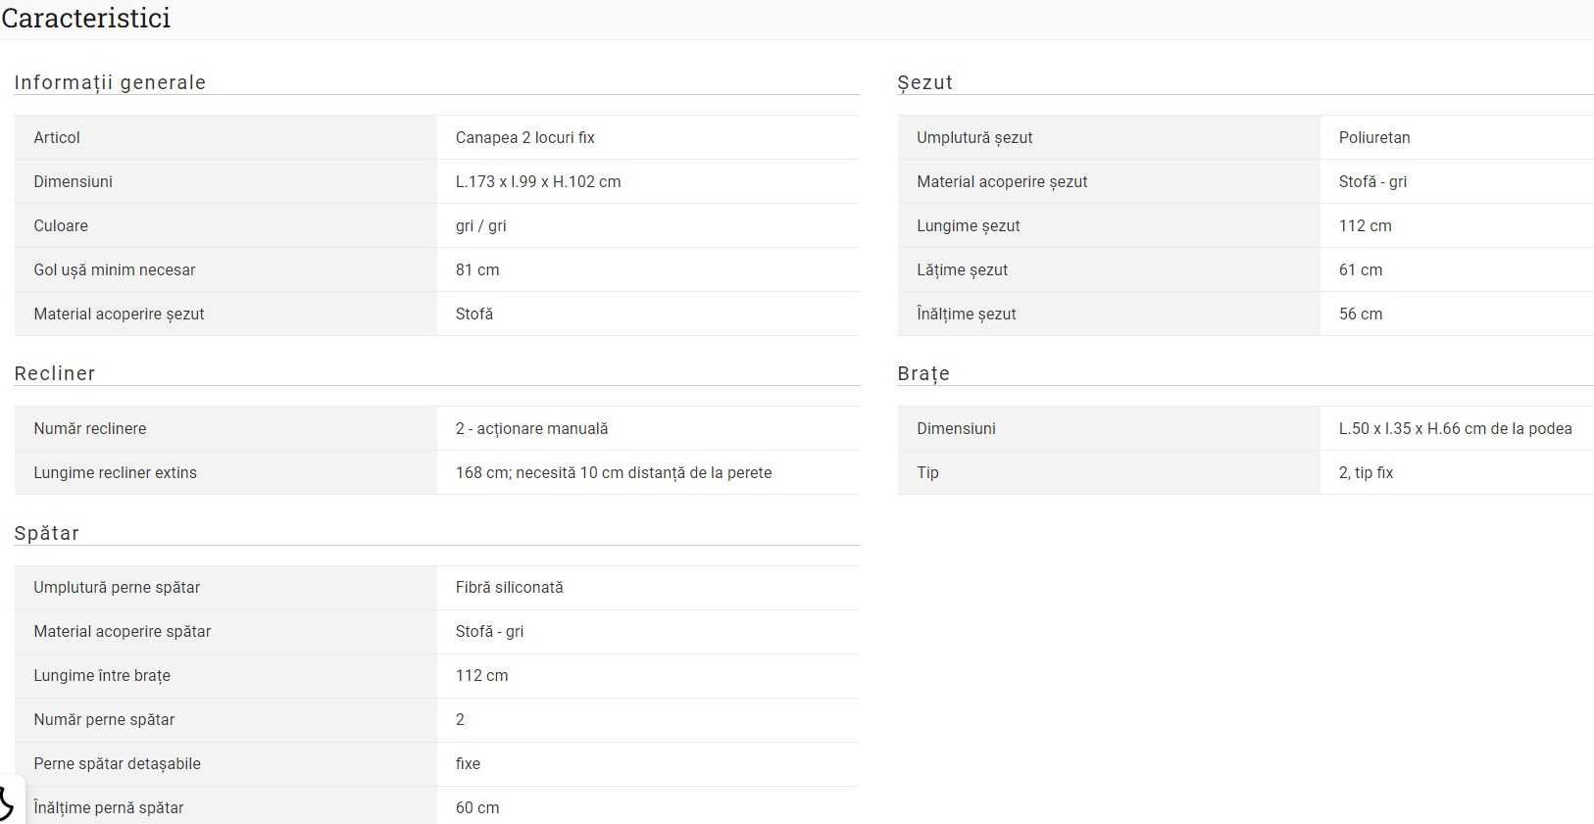The image size is (1594, 824).
Task: Click the Număr perne spătar label
Action: 104,719
